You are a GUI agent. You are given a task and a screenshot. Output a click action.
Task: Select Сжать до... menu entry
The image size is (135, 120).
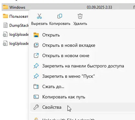(53, 86)
